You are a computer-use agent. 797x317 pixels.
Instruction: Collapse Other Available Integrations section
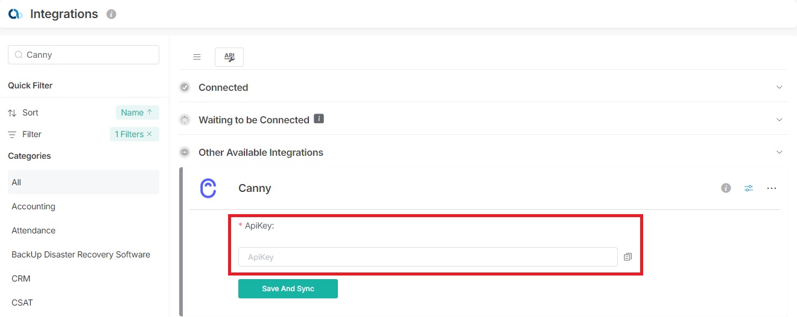pos(780,152)
